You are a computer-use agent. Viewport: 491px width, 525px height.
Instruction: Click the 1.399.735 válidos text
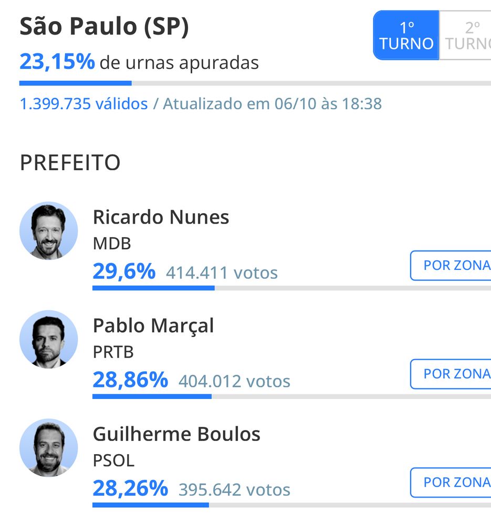pos(83,104)
